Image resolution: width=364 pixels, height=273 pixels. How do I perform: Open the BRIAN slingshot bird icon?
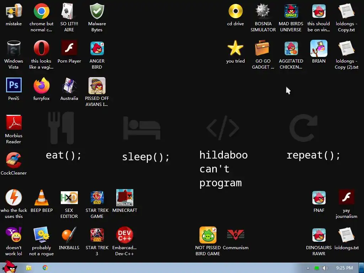pyautogui.click(x=319, y=48)
